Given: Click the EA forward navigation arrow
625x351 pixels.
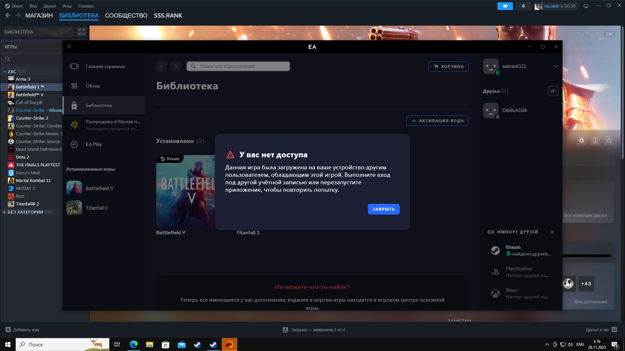Looking at the screenshot, I should point(176,66).
